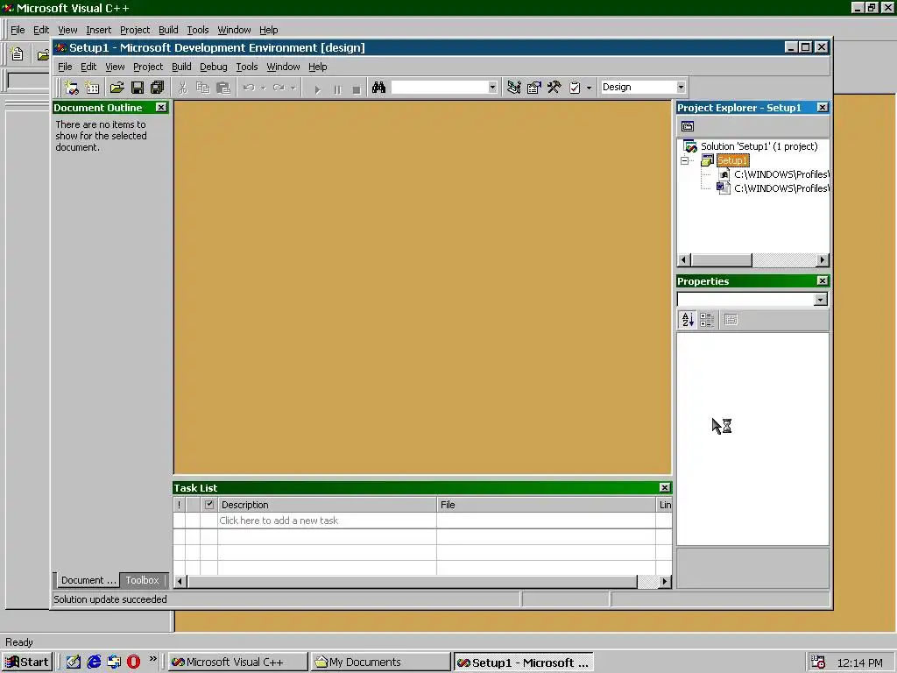Viewport: 897px width, 673px height.
Task: Expand the quick launch overflow chevron
Action: (152, 659)
